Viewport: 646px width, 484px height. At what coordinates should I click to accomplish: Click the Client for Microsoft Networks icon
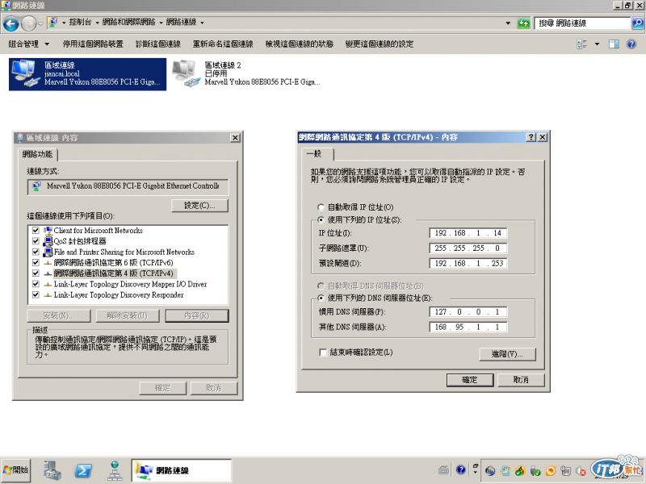(x=48, y=231)
